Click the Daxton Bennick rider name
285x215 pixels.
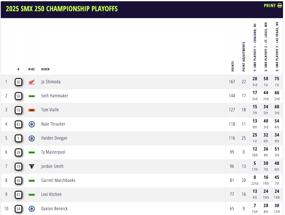[x=54, y=209]
